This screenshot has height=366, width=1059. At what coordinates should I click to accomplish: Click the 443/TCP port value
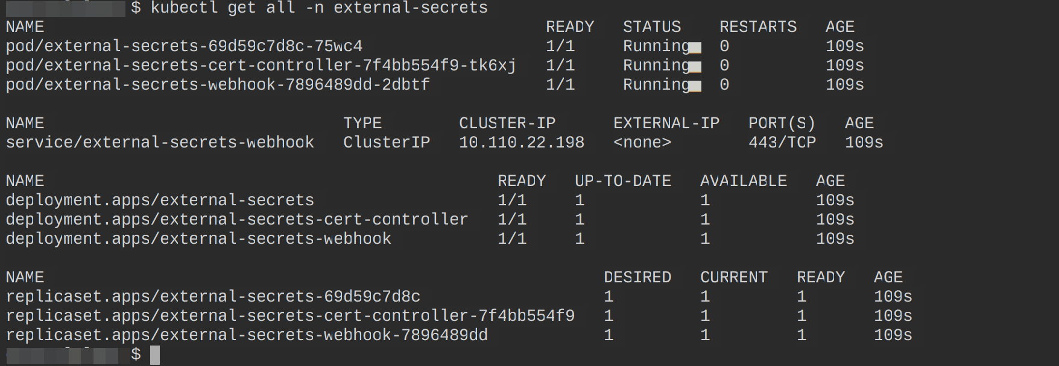(x=782, y=143)
